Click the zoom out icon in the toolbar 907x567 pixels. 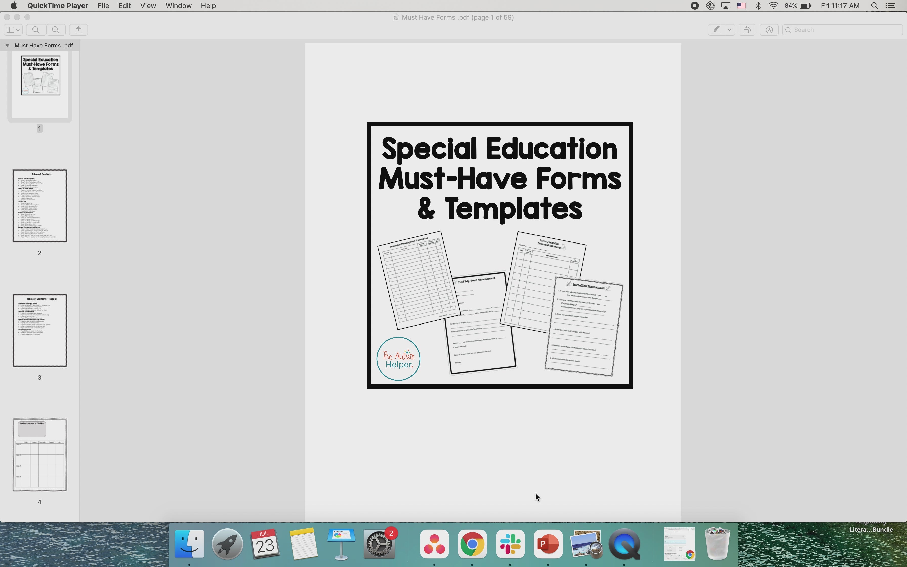pyautogui.click(x=36, y=30)
